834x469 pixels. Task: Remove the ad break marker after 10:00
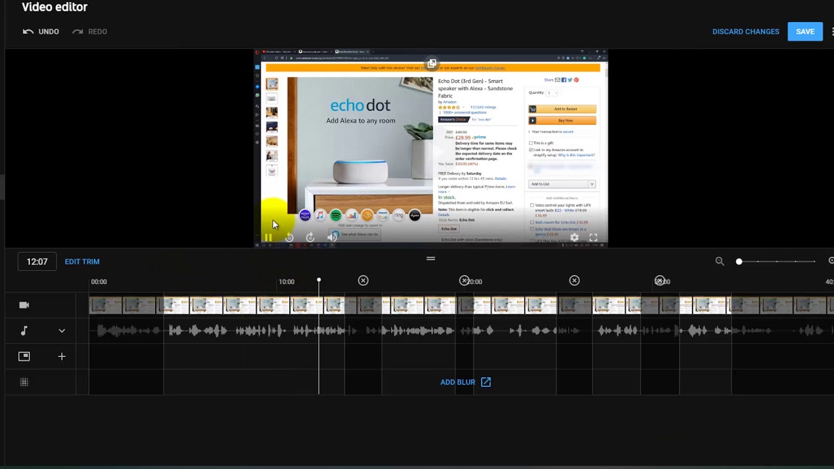click(363, 280)
